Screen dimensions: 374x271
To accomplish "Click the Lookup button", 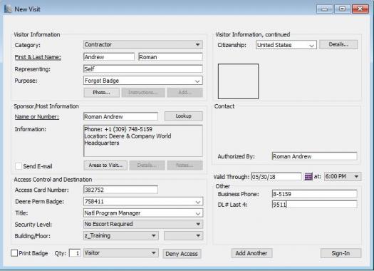I will [184, 116].
